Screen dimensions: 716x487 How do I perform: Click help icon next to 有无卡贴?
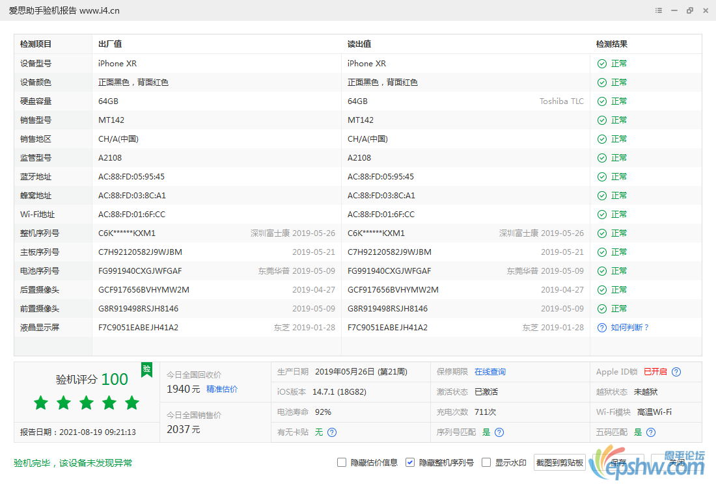(x=332, y=432)
